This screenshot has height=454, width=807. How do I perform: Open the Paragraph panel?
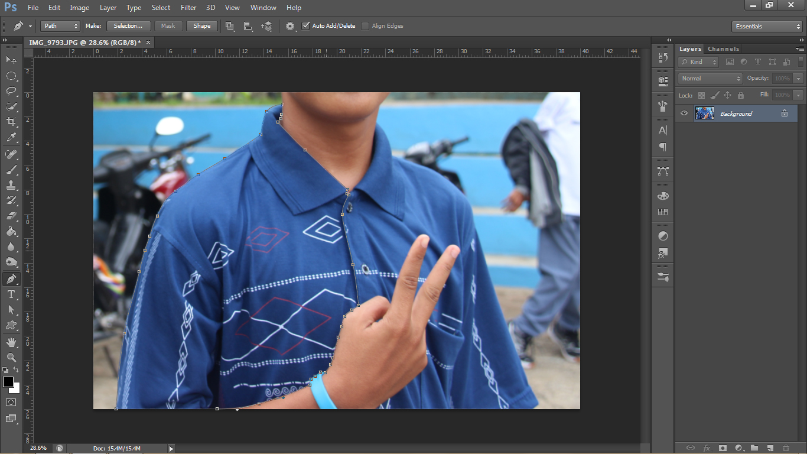662,147
